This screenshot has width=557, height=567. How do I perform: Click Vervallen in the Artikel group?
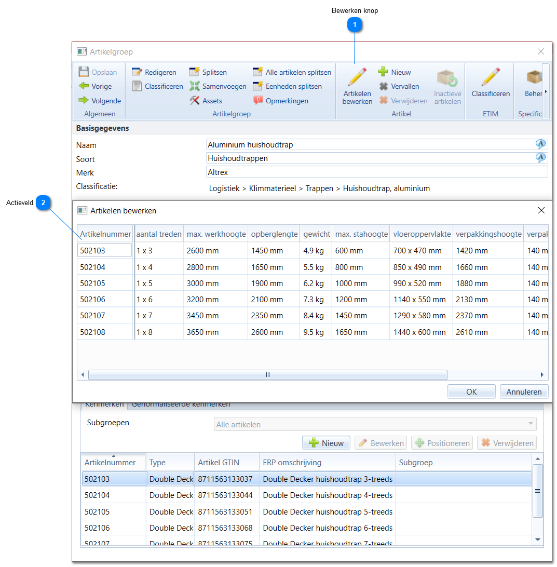coord(399,86)
